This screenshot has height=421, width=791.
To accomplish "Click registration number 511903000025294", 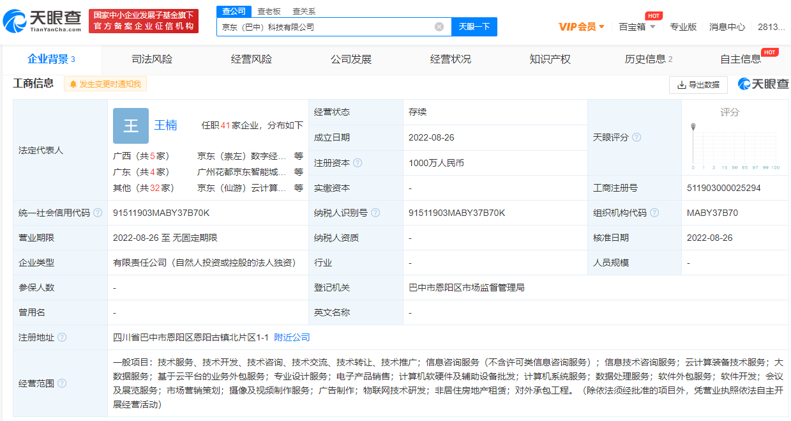I will click(x=724, y=188).
